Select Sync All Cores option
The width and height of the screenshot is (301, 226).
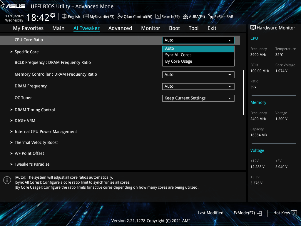[x=198, y=55]
